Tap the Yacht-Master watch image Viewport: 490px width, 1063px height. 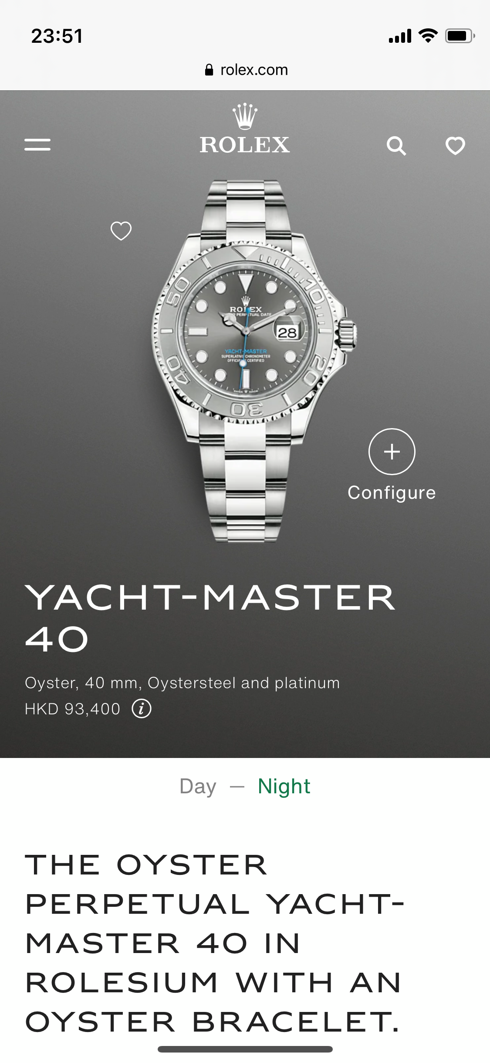[x=254, y=361]
